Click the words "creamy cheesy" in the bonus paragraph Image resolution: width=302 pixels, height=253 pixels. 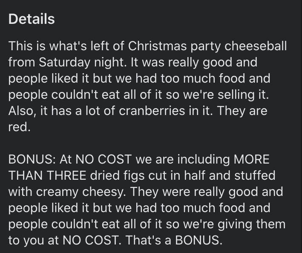coord(81,192)
